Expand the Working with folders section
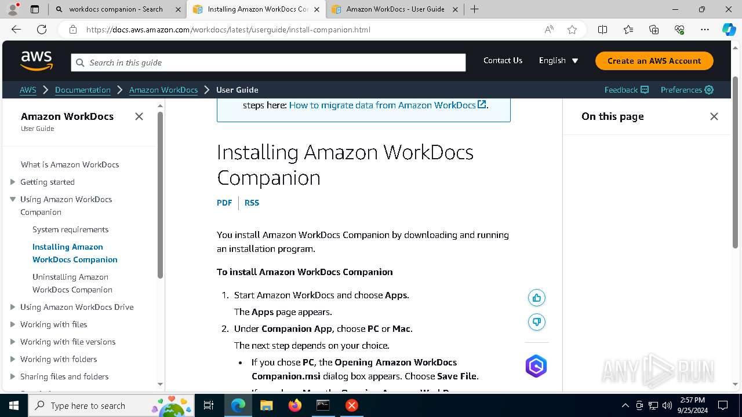Screen dimensions: 742x417 click(x=13, y=359)
